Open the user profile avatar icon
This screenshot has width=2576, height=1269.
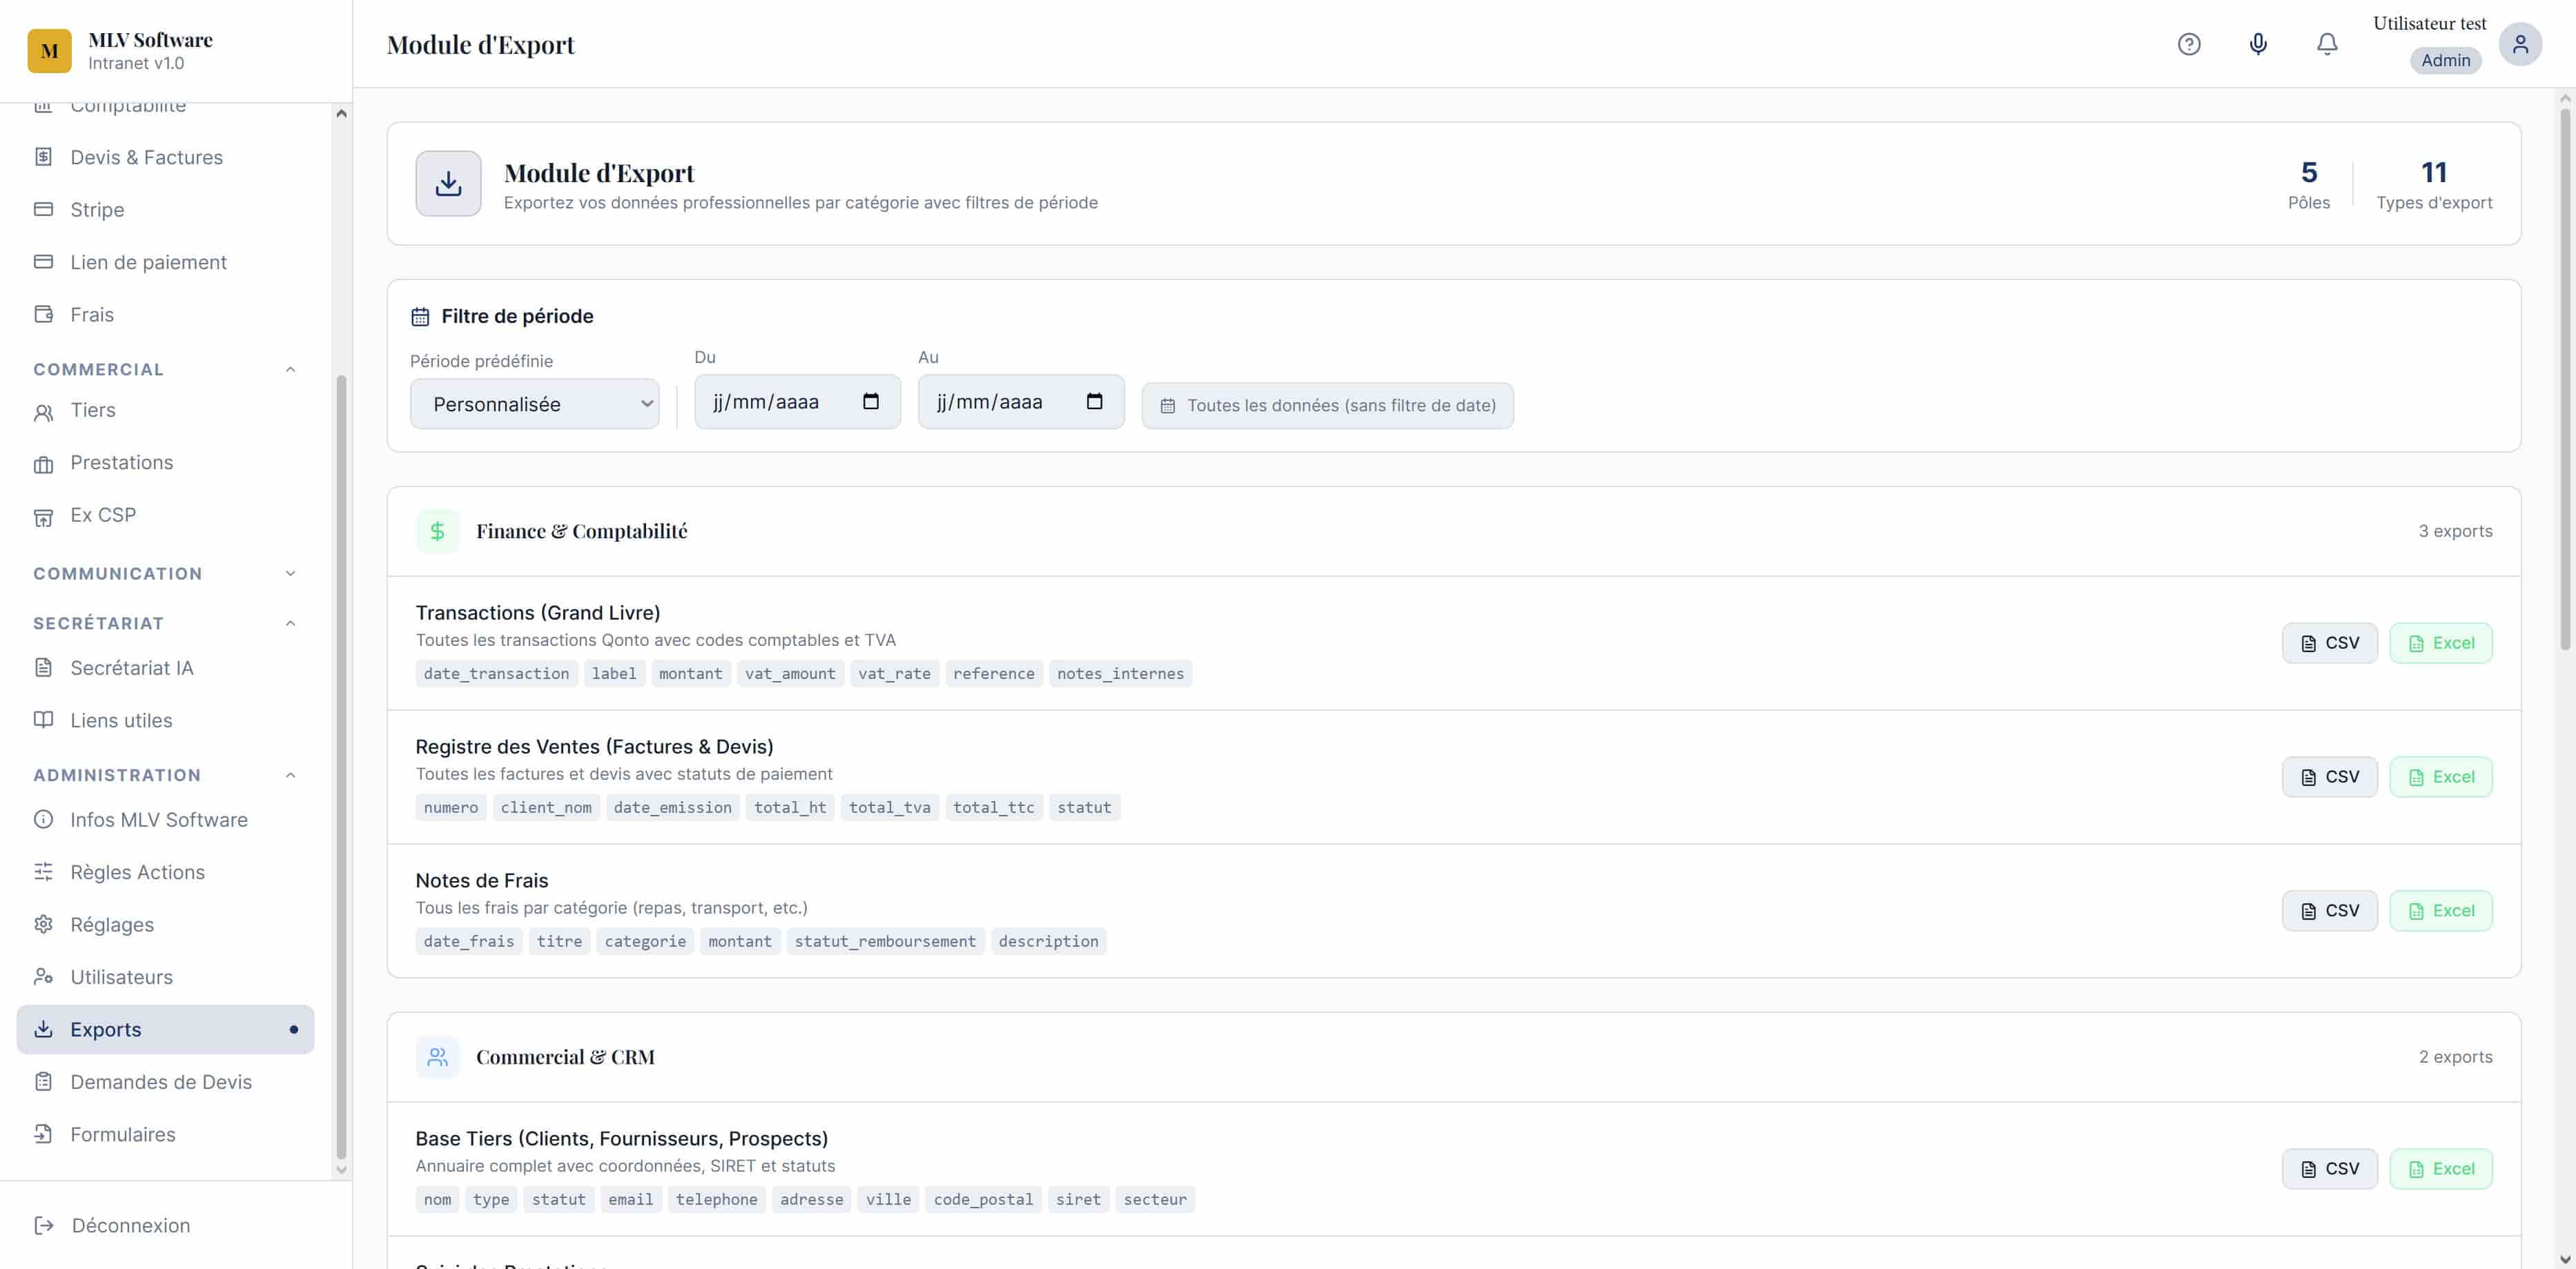(2520, 44)
